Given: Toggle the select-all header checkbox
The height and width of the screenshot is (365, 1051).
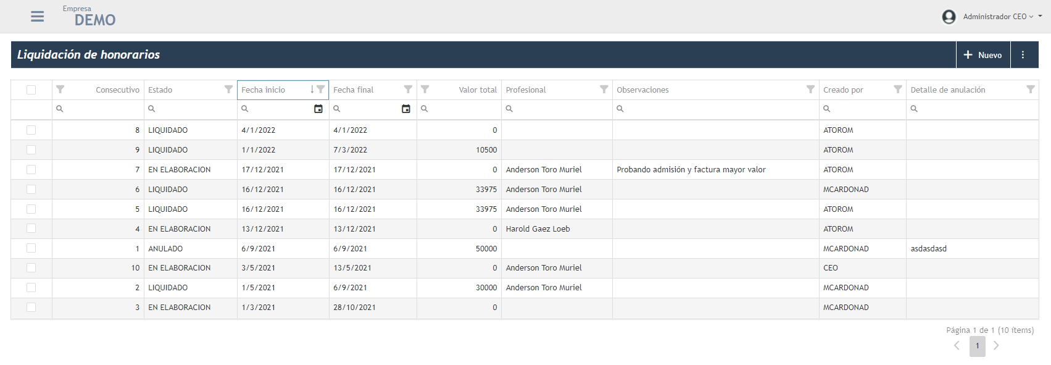Looking at the screenshot, I should tap(31, 90).
